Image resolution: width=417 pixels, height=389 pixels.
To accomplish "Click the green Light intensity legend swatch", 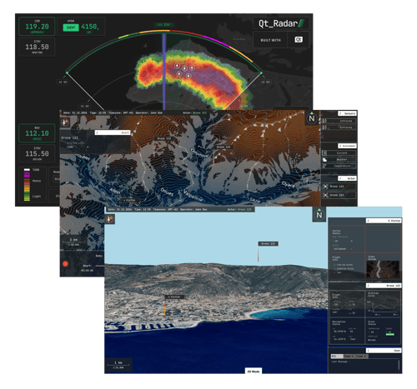I will tap(27, 197).
